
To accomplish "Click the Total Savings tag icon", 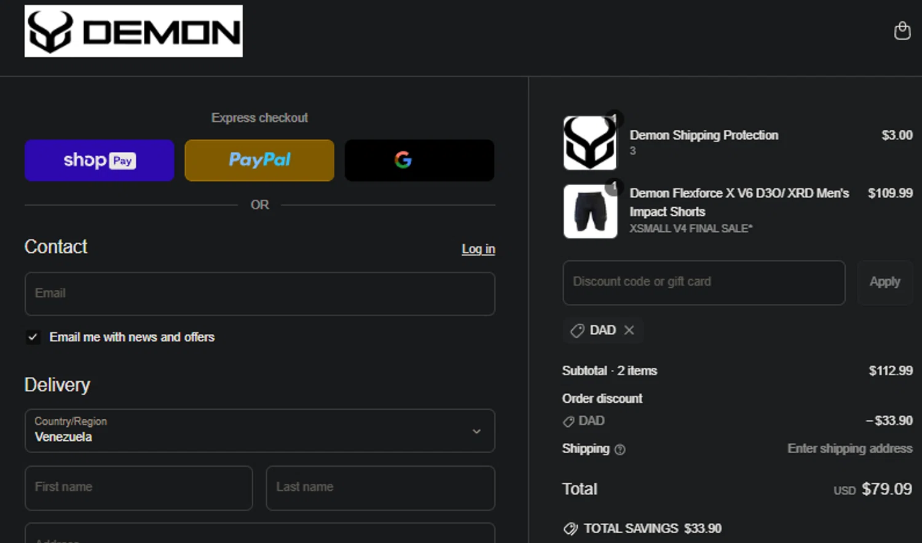I will tap(570, 529).
